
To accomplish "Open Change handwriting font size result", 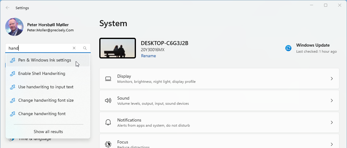I will (46, 100).
